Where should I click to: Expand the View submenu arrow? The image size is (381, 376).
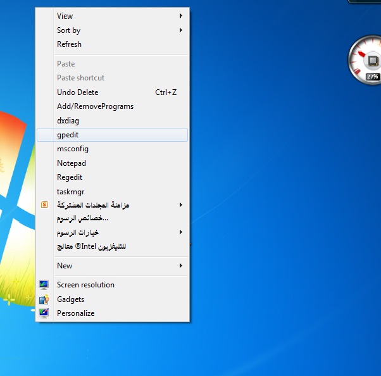[181, 16]
